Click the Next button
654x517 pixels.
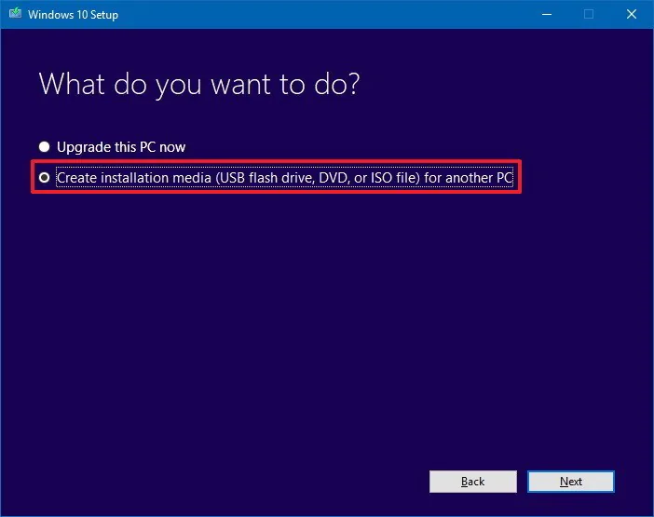(x=570, y=482)
